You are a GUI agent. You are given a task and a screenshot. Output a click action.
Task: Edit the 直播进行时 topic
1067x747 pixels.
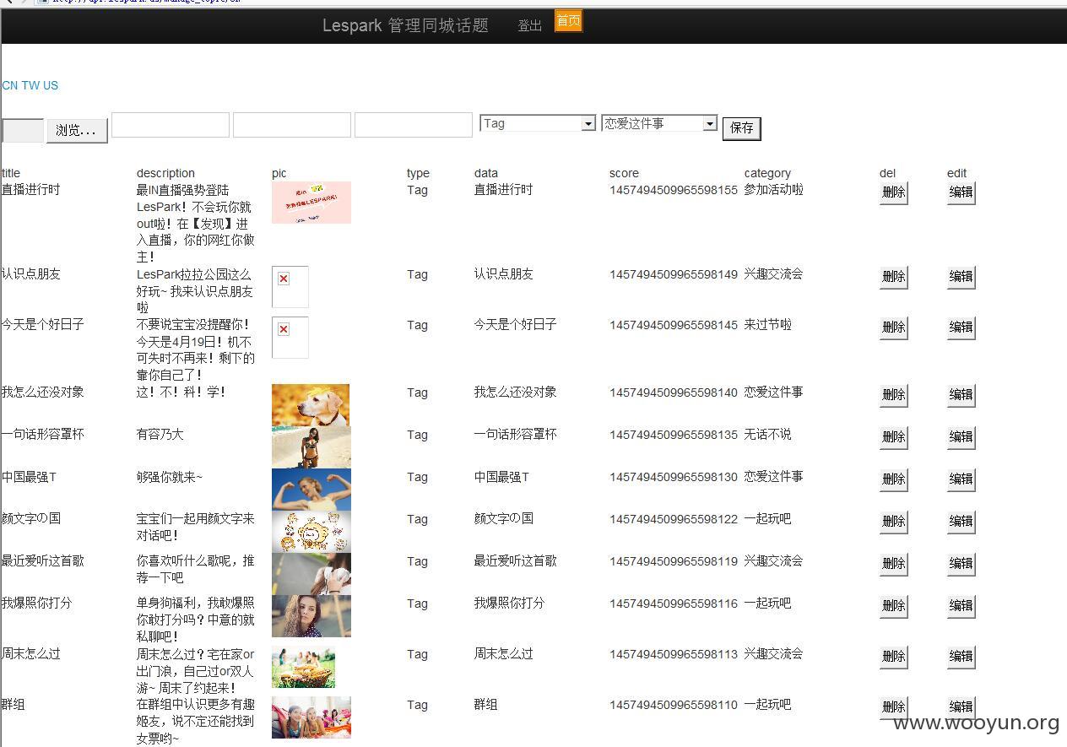tap(961, 192)
